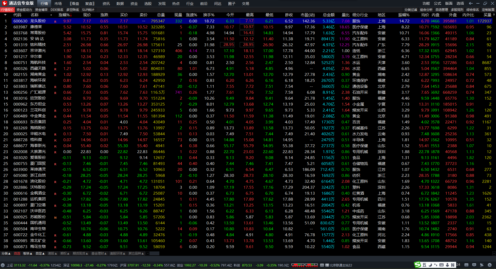Open the 数据 menu
496x269 pixels.
point(120,4)
